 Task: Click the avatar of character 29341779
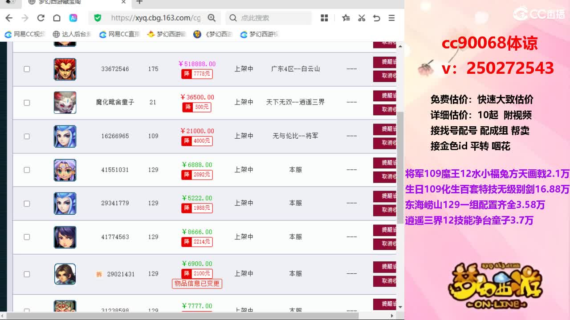coord(65,204)
